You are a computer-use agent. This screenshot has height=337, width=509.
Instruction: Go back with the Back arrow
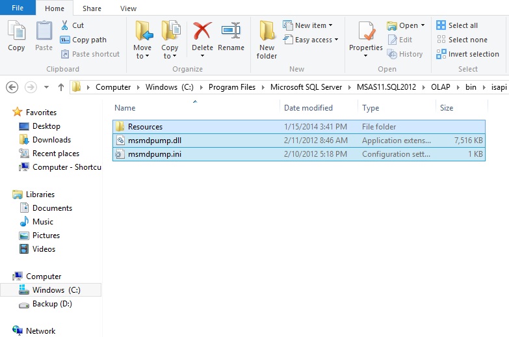coord(12,87)
